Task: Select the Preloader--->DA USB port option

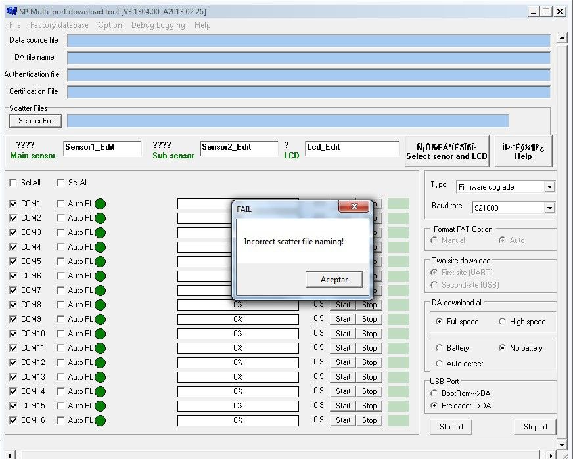Action: pyautogui.click(x=434, y=405)
